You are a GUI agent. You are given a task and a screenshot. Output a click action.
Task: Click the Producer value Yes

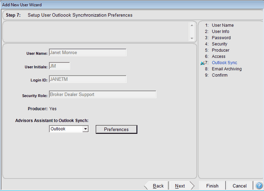pos(53,109)
